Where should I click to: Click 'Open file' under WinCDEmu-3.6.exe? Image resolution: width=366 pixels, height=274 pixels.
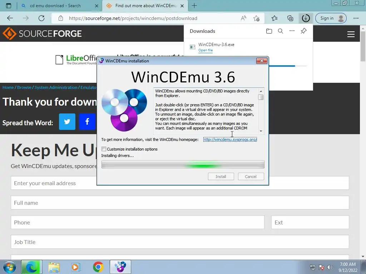(206, 50)
